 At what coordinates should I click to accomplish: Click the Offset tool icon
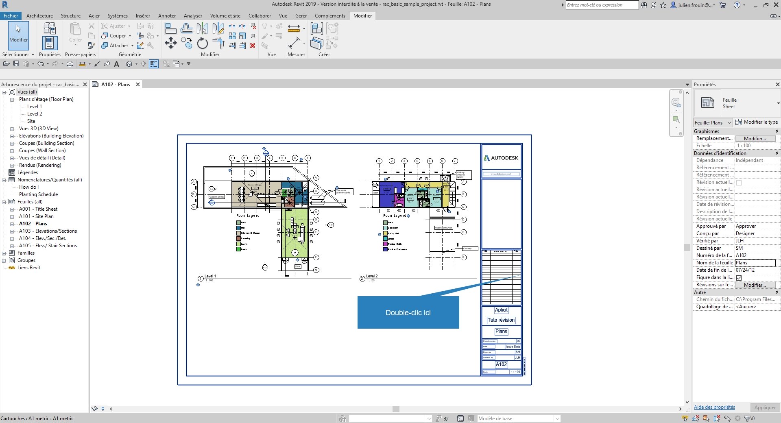[186, 28]
